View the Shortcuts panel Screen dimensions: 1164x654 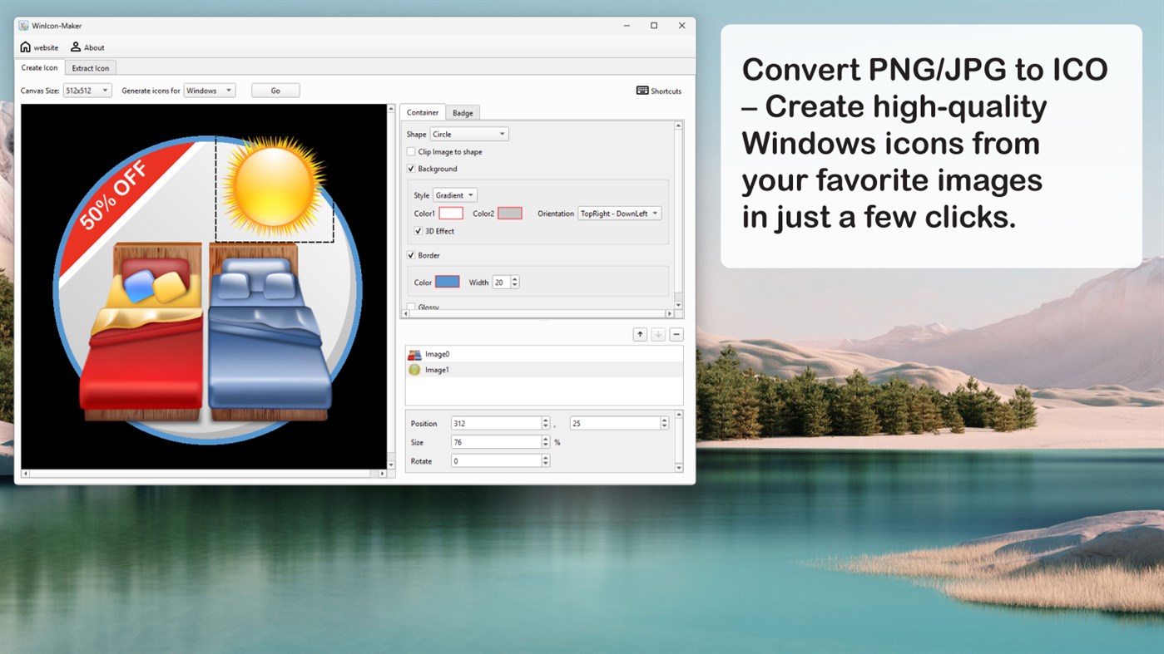coord(658,91)
